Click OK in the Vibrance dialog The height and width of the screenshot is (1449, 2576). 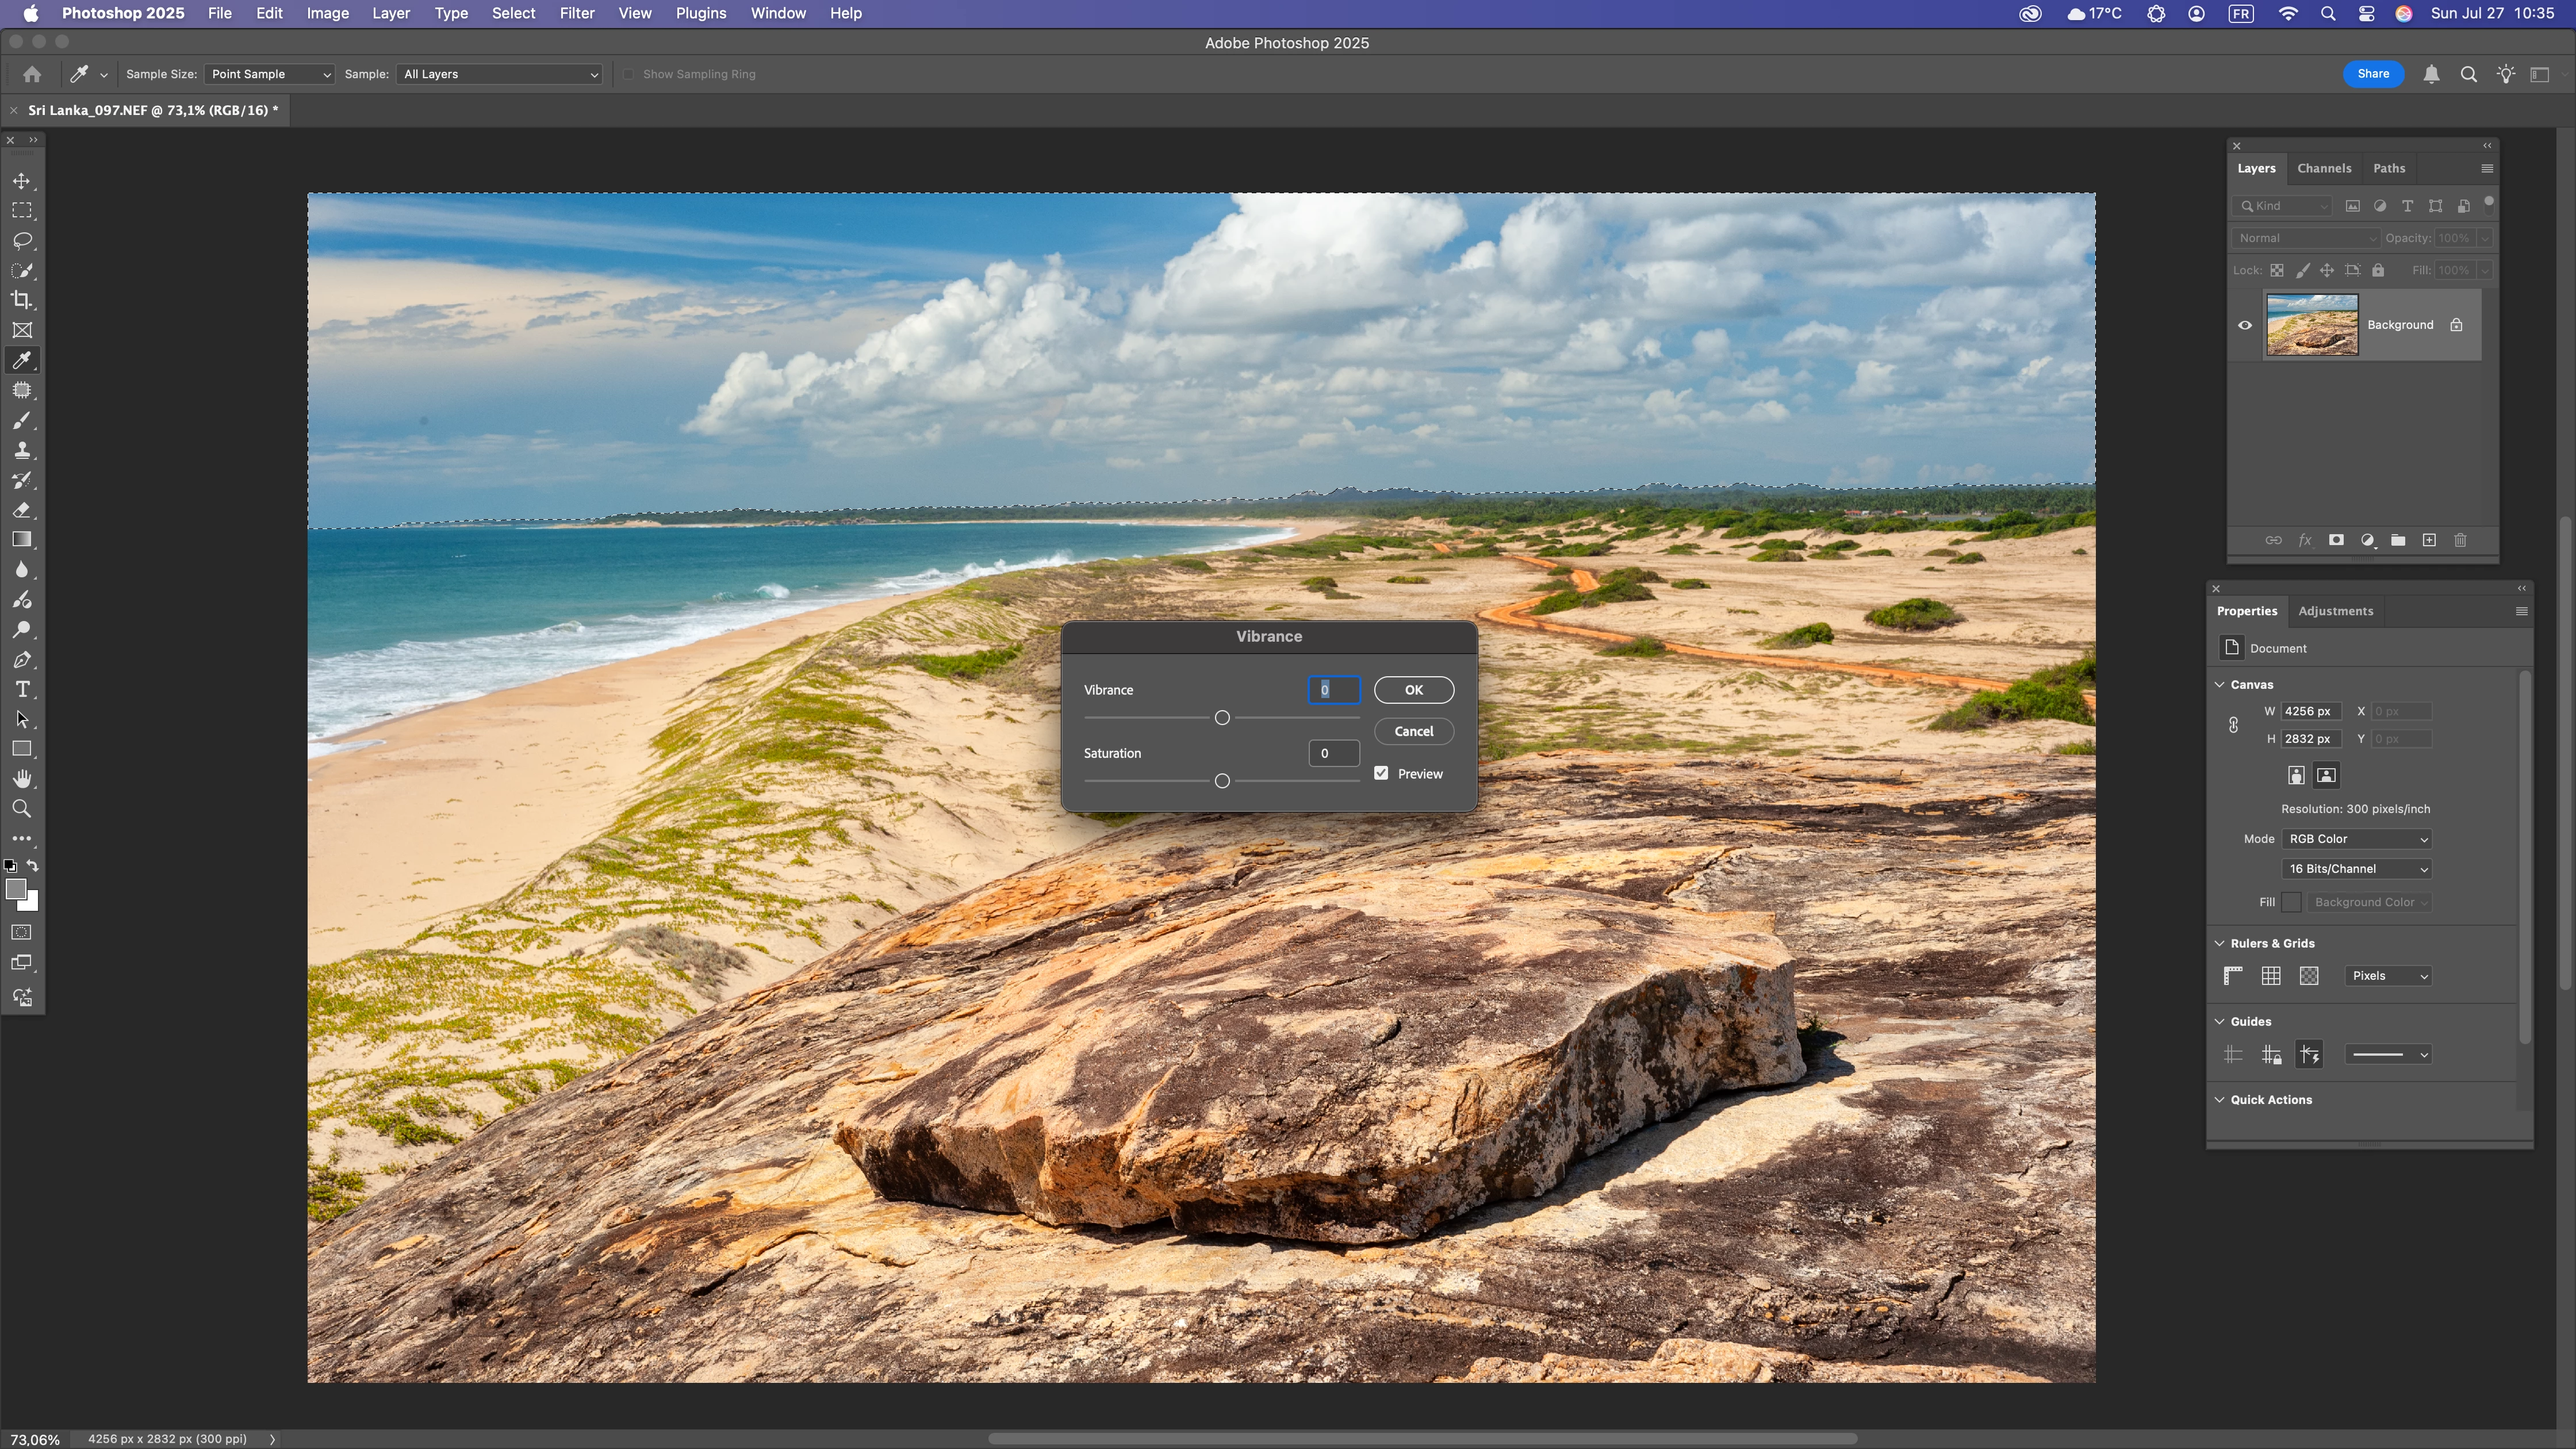point(1413,690)
